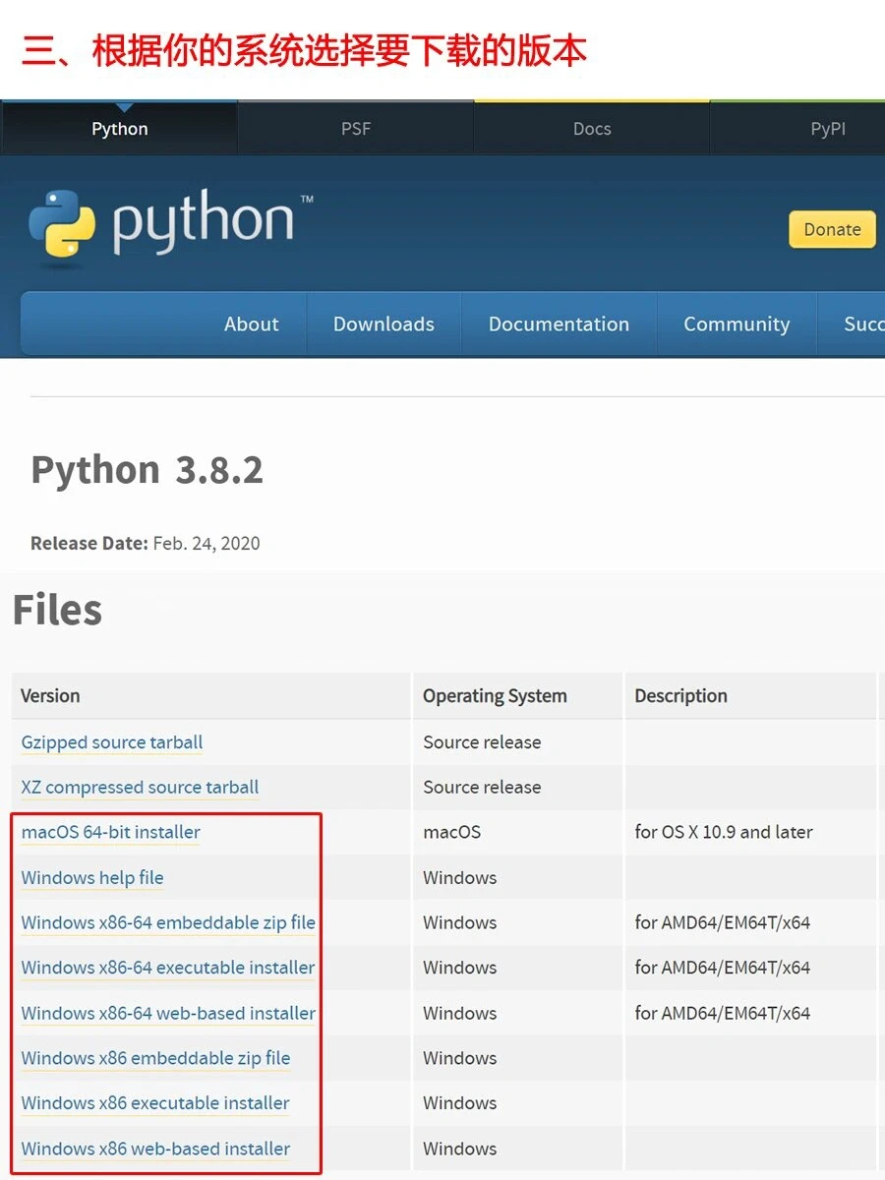885x1180 pixels.
Task: Open the About menu
Action: pyautogui.click(x=251, y=324)
